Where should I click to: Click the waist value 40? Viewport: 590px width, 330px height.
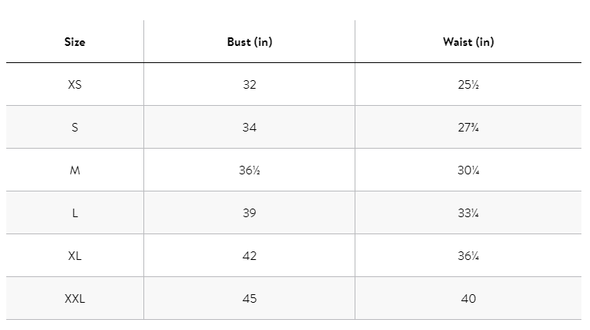tap(468, 299)
